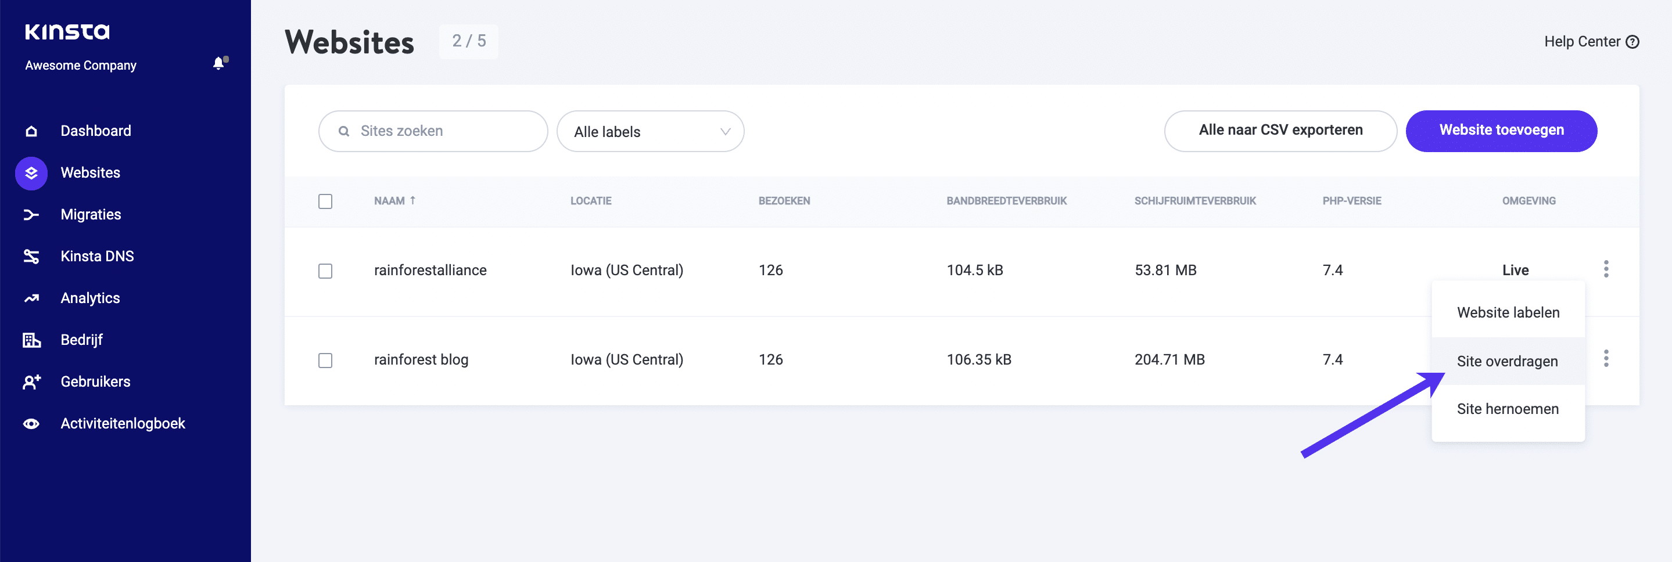This screenshot has width=1672, height=562.
Task: Click Alle naar CSV exporteren button
Action: click(x=1280, y=131)
